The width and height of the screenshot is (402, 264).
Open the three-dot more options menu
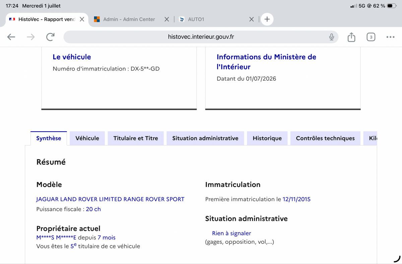point(390,37)
